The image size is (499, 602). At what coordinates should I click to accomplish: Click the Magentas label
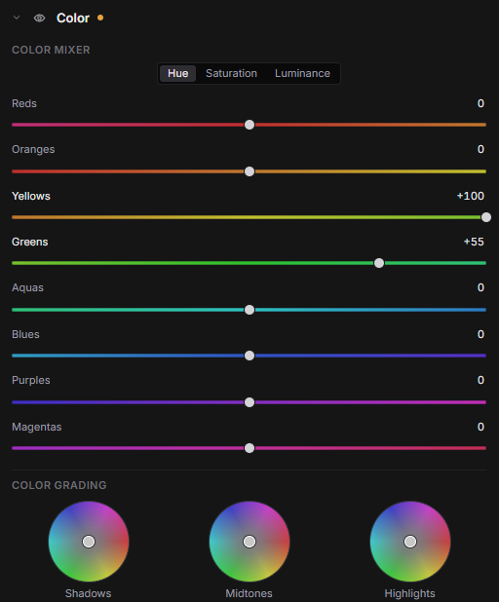[x=37, y=427]
